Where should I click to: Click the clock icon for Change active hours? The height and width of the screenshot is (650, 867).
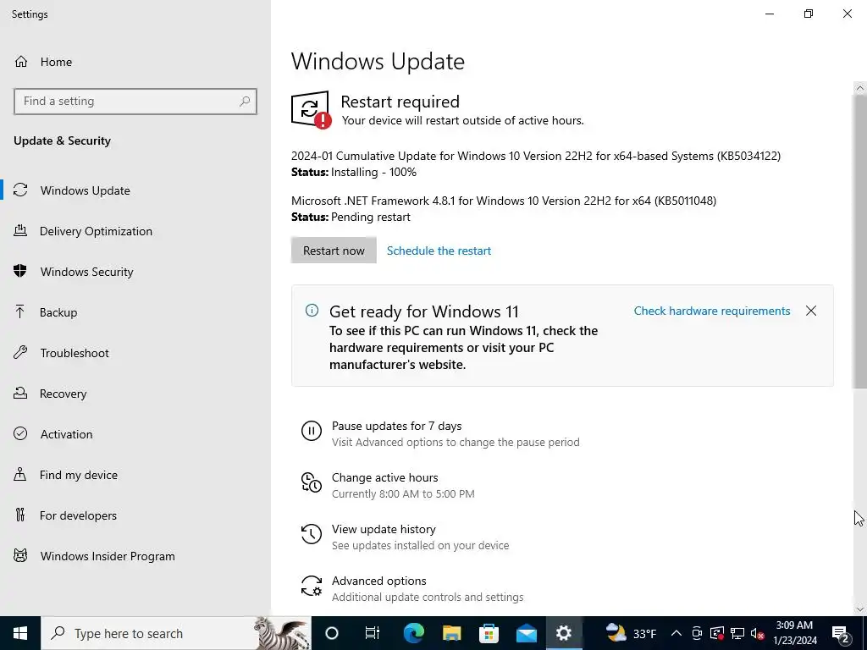312,482
